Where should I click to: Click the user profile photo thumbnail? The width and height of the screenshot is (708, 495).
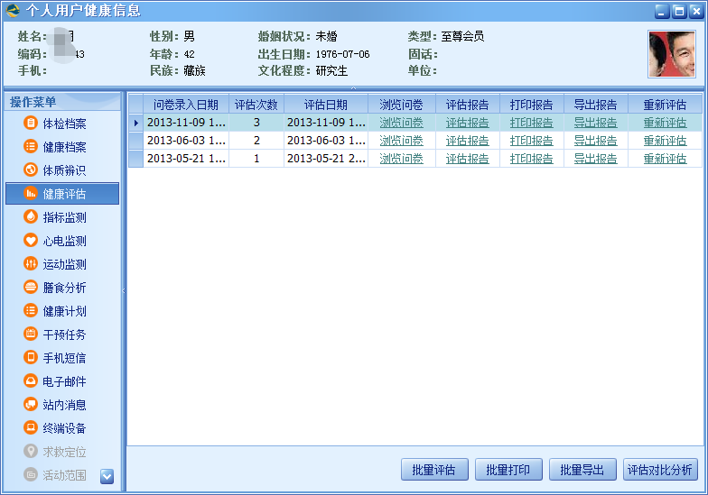pyautogui.click(x=671, y=54)
